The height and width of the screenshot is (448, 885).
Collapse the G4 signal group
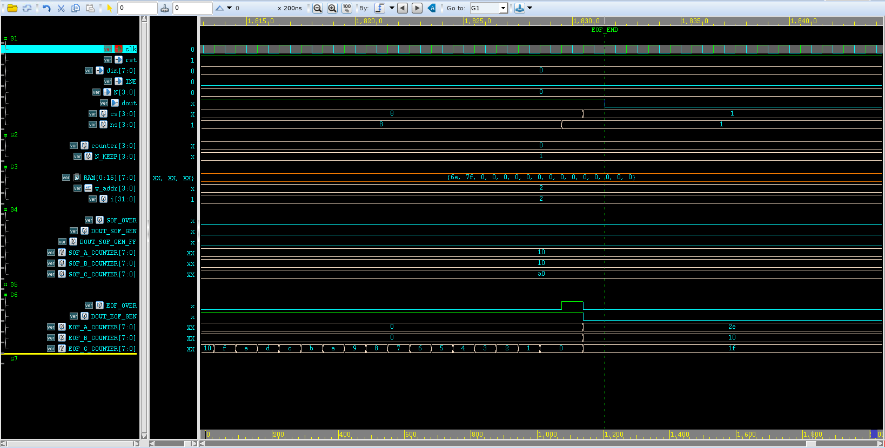coord(5,209)
